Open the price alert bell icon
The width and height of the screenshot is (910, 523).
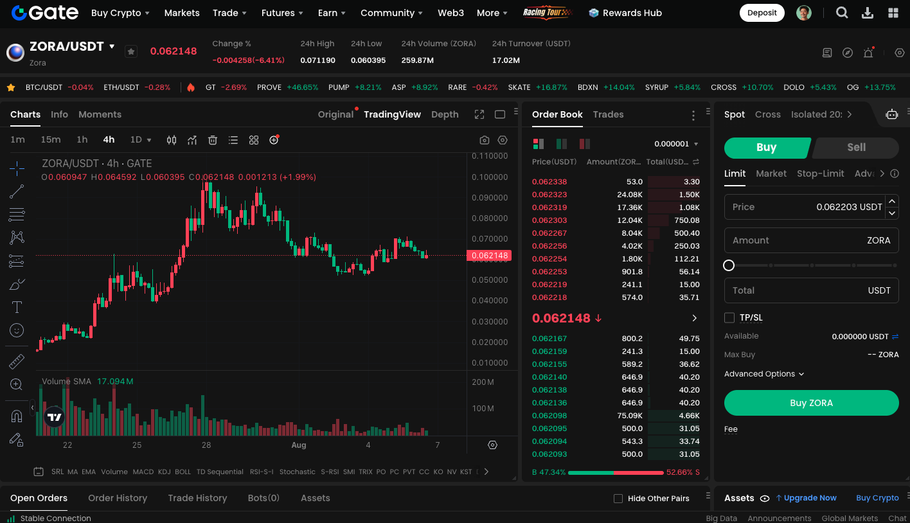coord(868,53)
